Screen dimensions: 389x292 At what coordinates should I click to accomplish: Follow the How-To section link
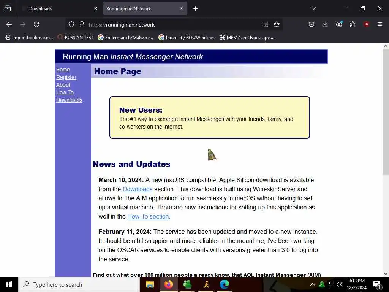click(148, 216)
